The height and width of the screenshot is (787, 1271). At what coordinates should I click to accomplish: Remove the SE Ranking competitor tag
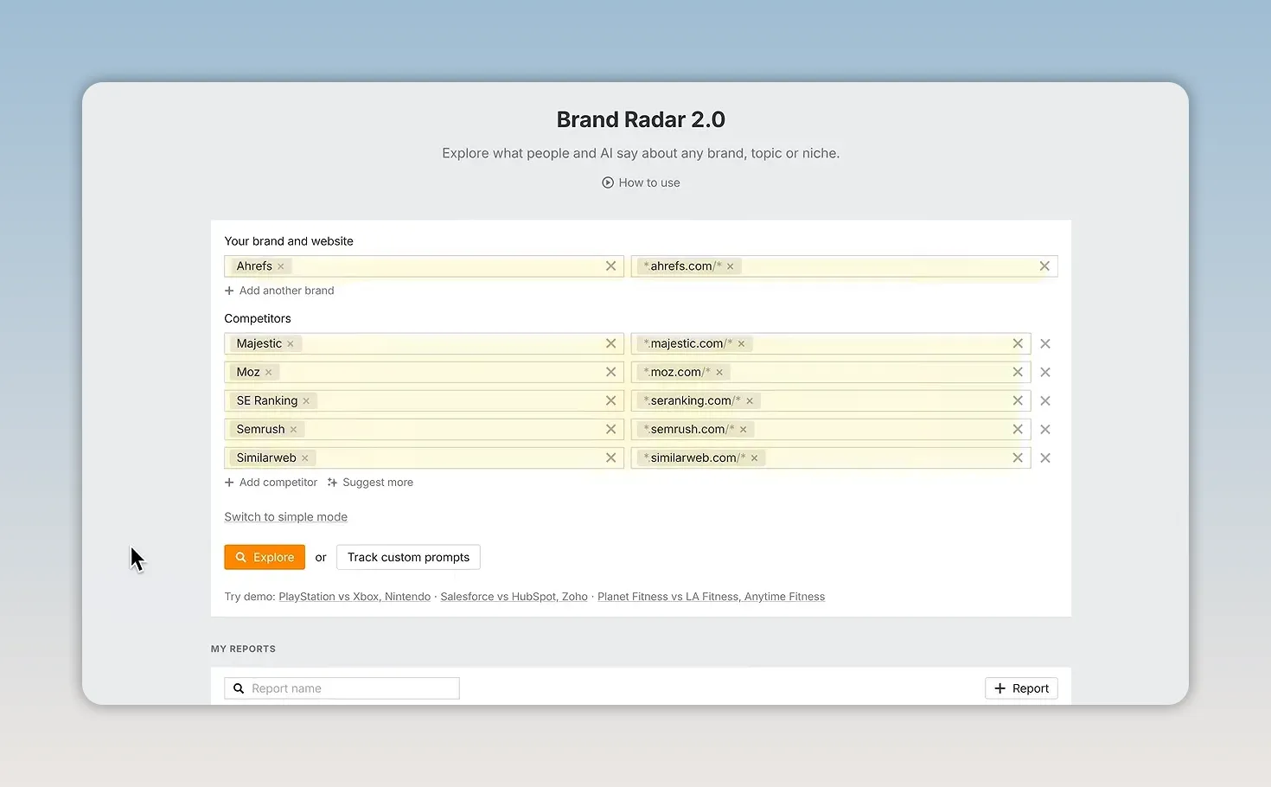(x=306, y=401)
